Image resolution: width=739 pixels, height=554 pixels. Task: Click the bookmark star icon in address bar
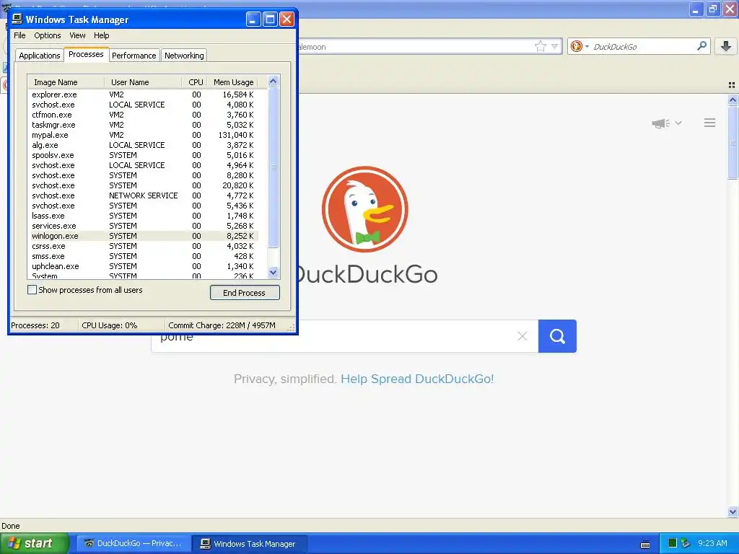tap(540, 46)
